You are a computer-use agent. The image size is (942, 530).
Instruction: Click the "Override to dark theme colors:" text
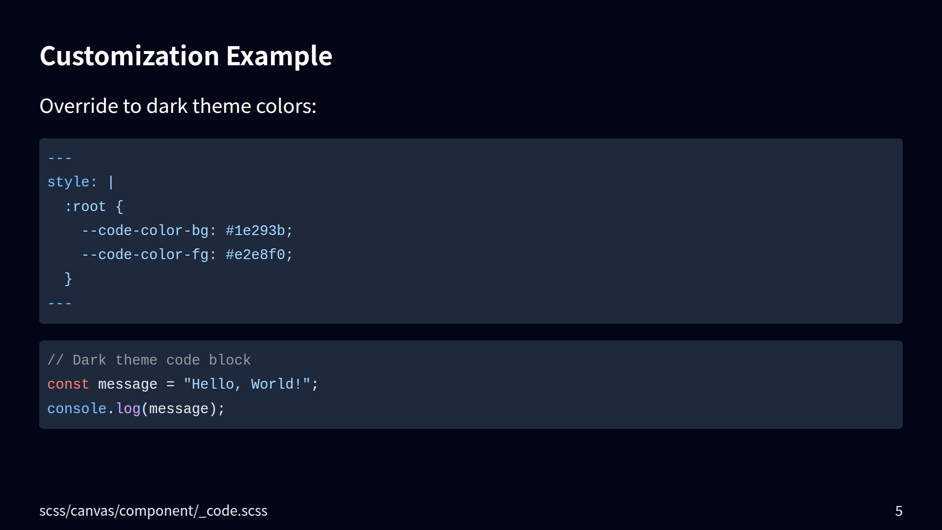(x=178, y=106)
